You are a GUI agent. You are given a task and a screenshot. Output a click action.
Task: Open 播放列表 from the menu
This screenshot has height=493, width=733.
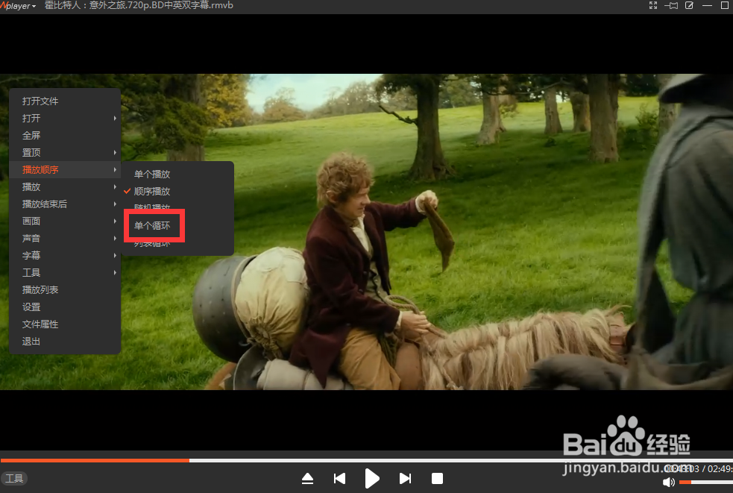click(x=65, y=290)
